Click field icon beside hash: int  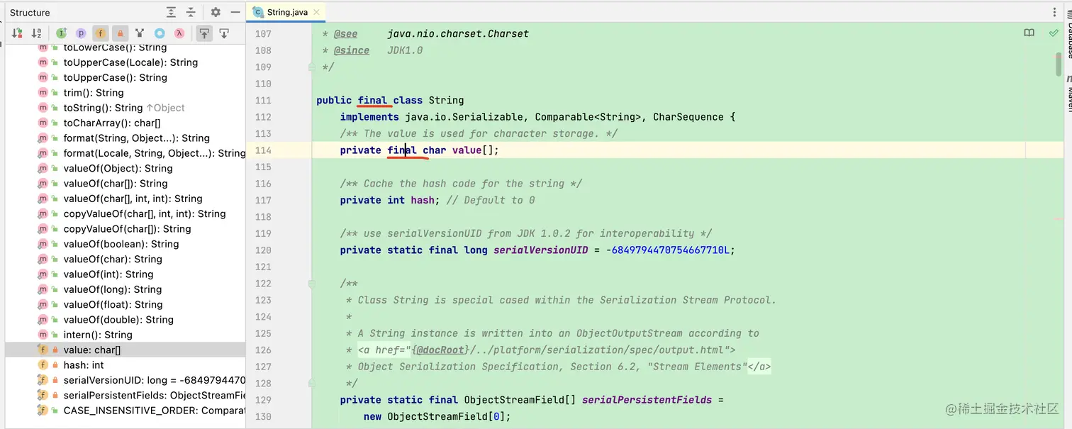43,365
